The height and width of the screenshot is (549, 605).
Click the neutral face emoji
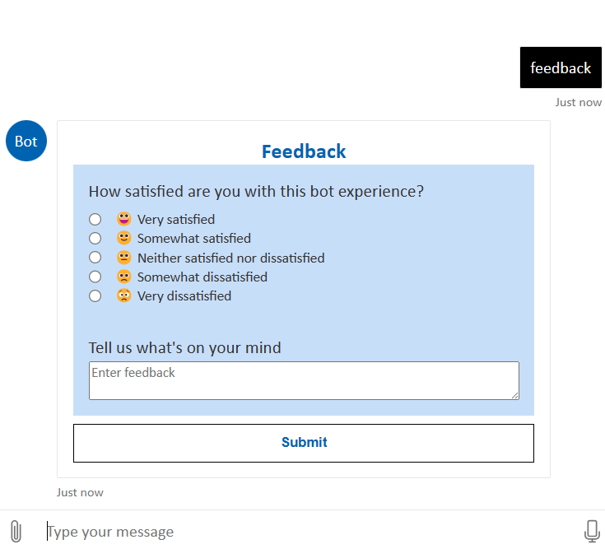coord(124,258)
